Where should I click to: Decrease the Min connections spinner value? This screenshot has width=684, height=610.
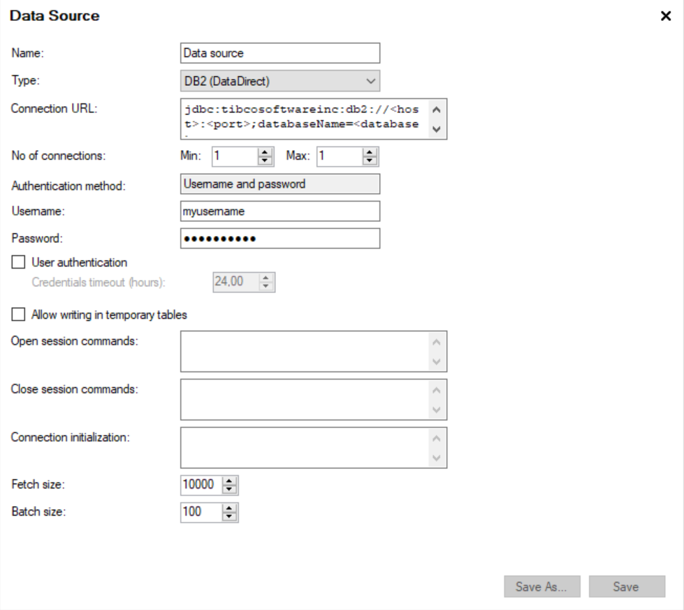click(x=265, y=161)
